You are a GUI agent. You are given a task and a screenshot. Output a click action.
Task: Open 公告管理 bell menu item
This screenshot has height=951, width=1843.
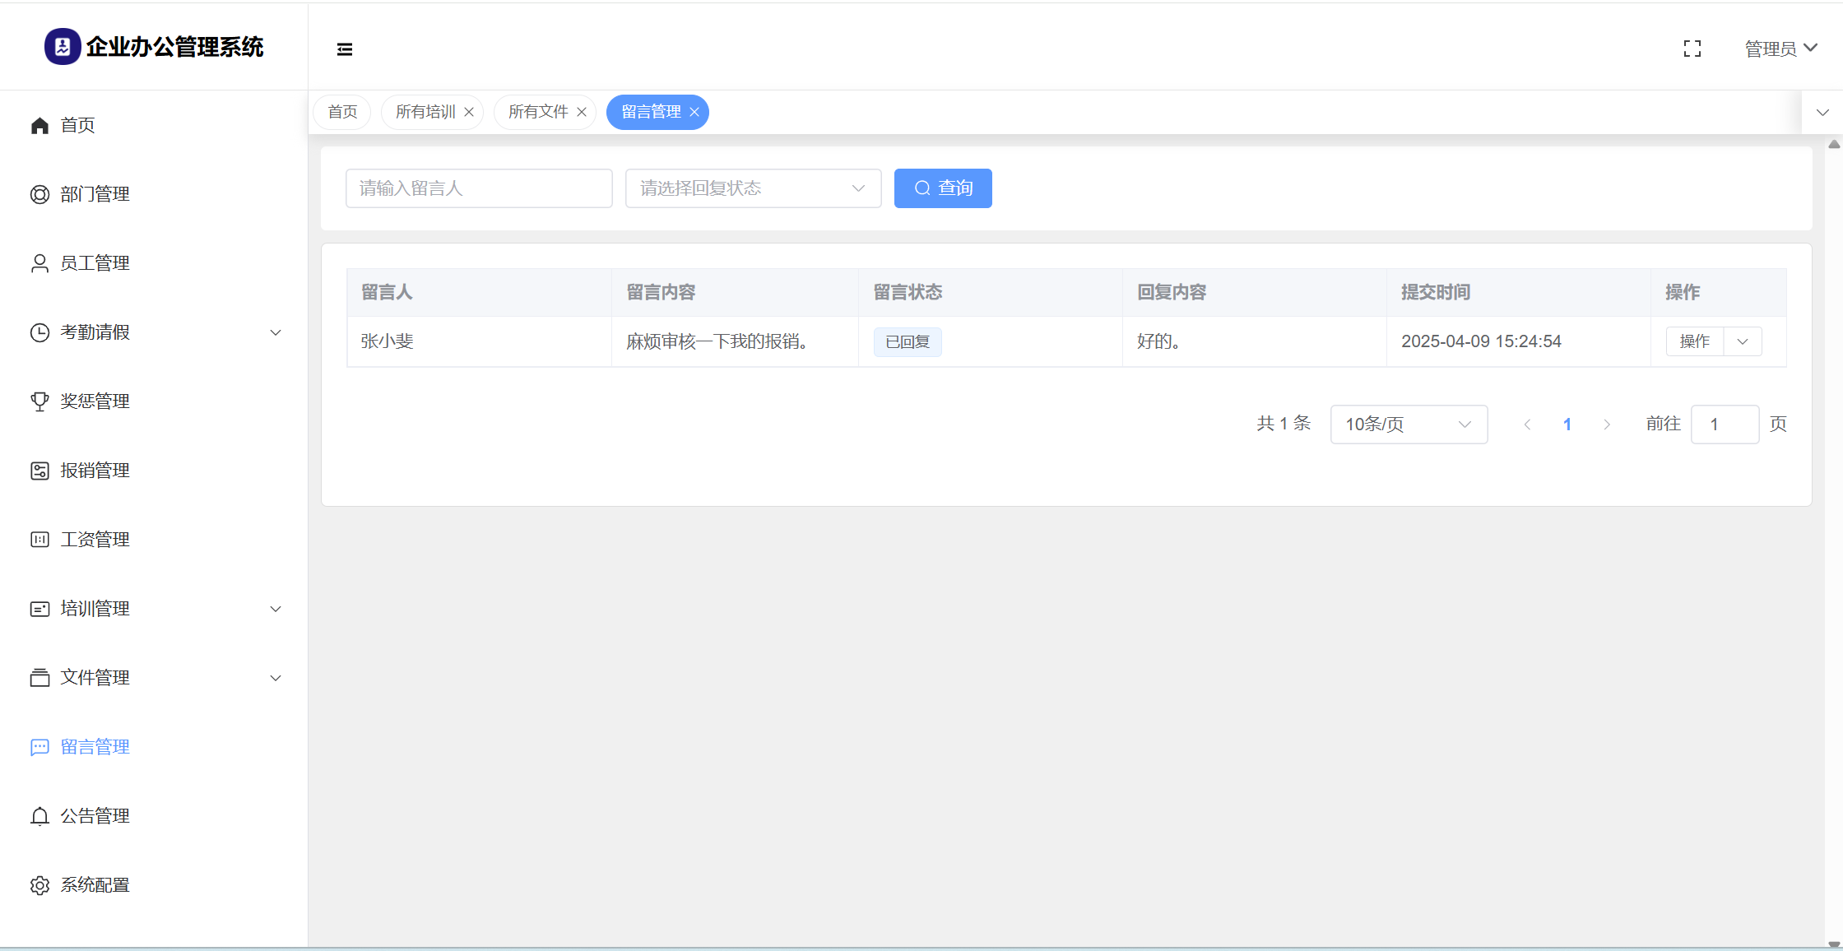tap(95, 816)
